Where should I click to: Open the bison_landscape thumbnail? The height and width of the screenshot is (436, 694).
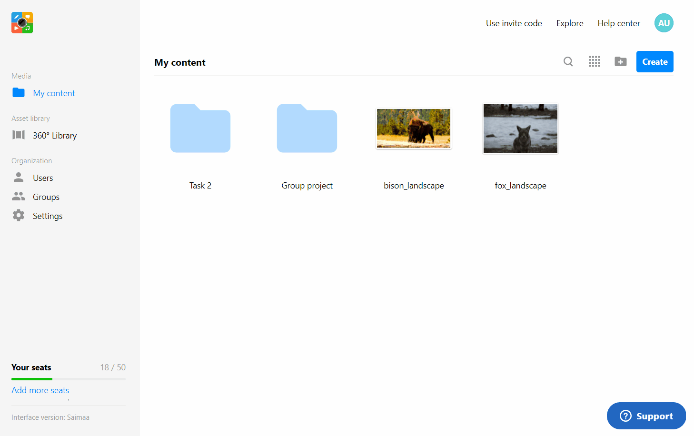pyautogui.click(x=414, y=128)
